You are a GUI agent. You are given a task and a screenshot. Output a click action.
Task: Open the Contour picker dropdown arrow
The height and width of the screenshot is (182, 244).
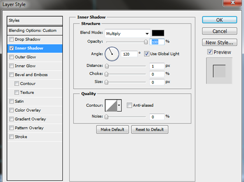pos(119,105)
